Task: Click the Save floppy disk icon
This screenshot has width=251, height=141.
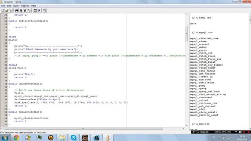Action: coord(11,11)
